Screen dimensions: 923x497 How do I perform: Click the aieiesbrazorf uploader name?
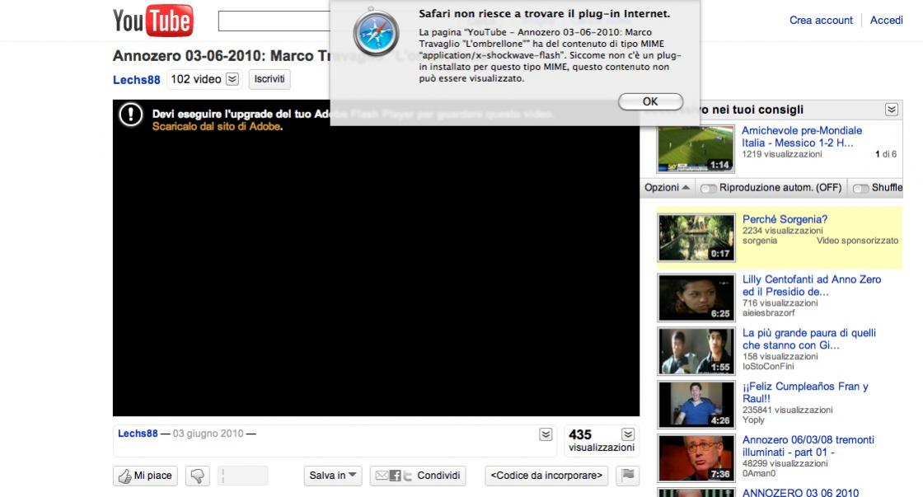768,312
